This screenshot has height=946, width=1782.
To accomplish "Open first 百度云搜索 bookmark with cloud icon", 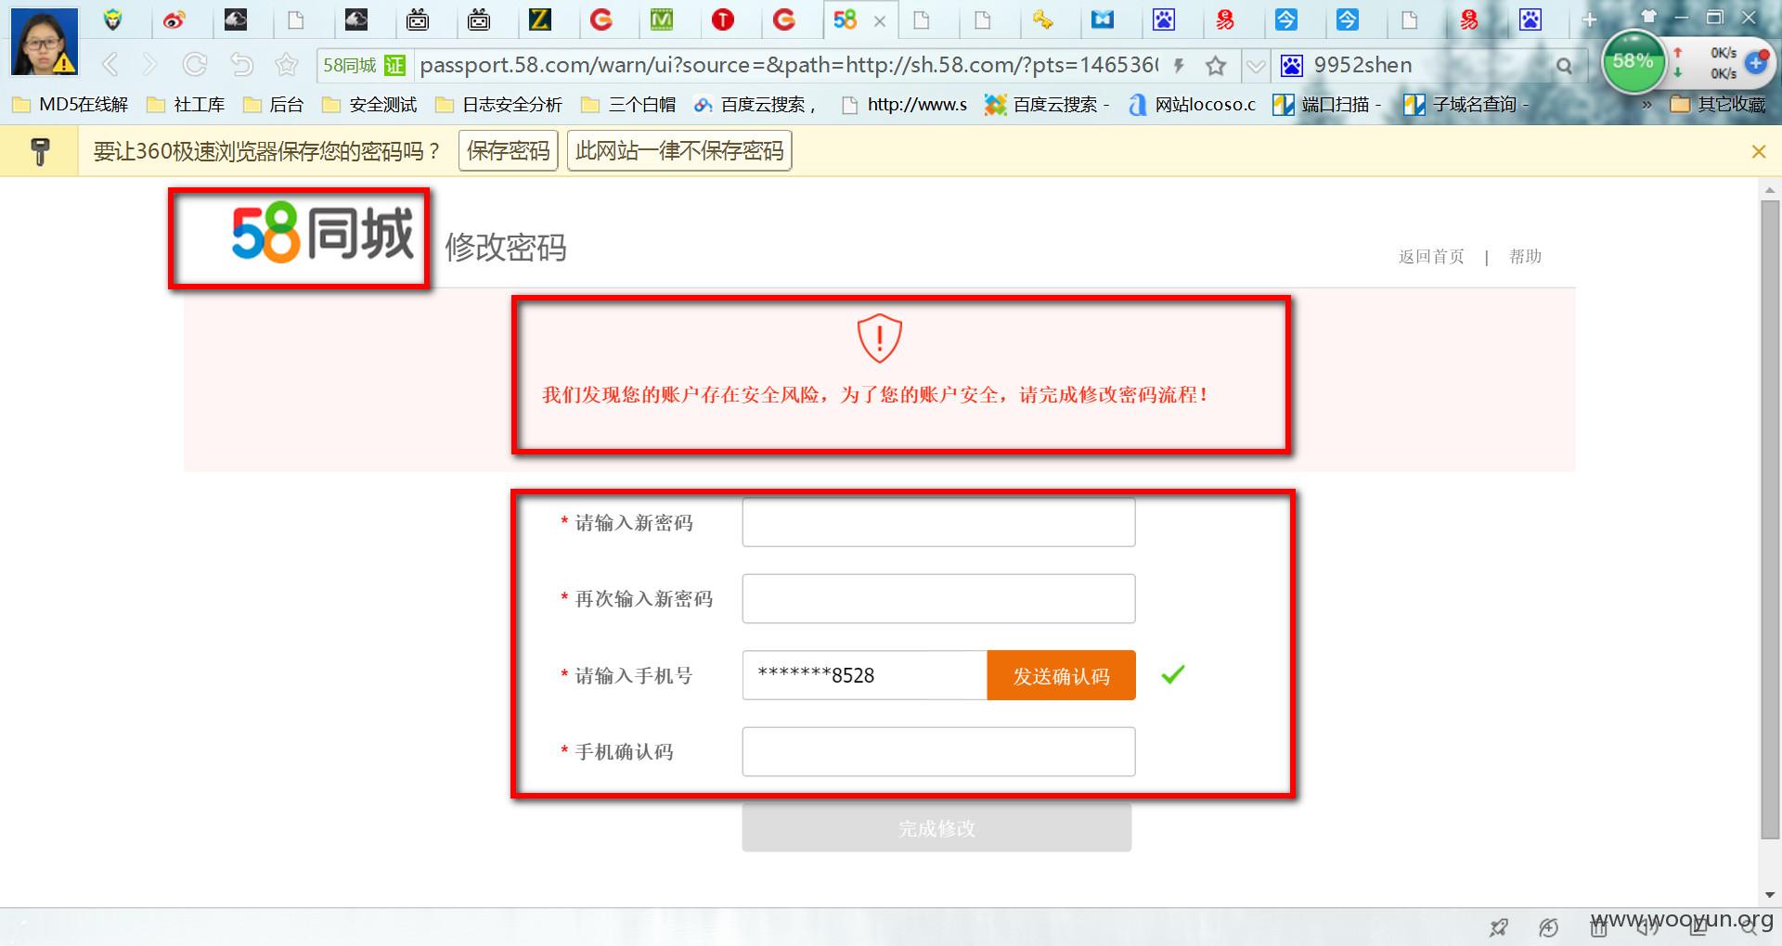I will point(755,105).
